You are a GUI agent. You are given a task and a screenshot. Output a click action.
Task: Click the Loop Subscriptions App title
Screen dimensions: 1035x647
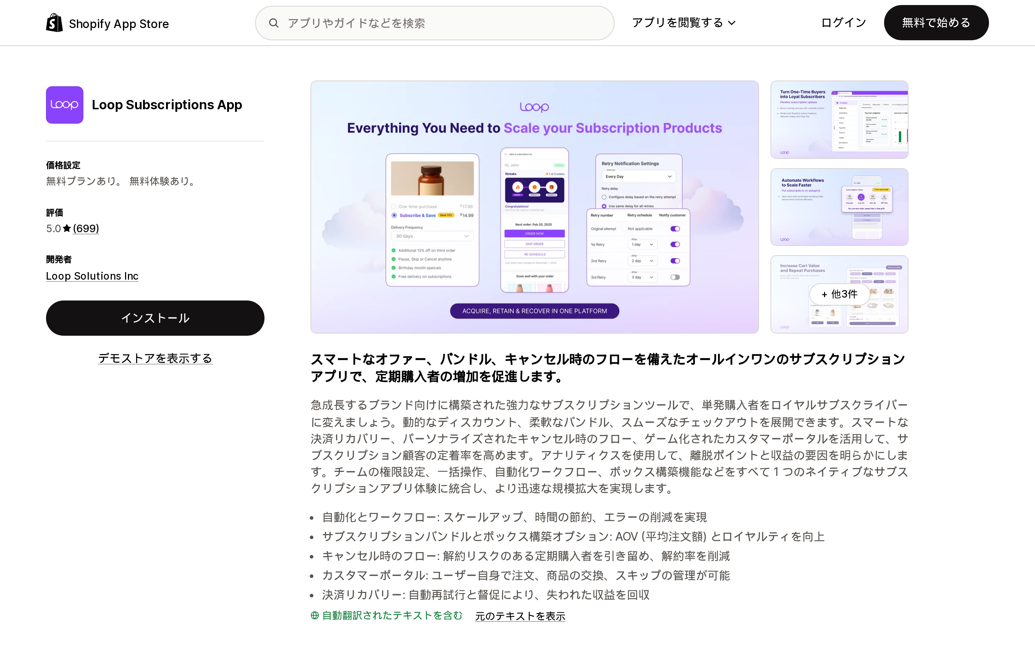click(x=167, y=105)
